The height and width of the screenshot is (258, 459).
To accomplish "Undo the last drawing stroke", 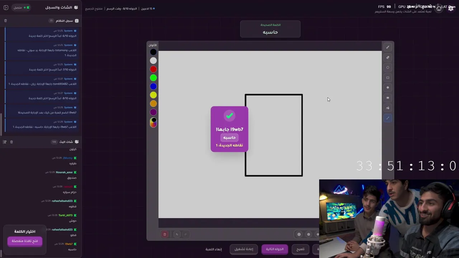I will coord(176,234).
